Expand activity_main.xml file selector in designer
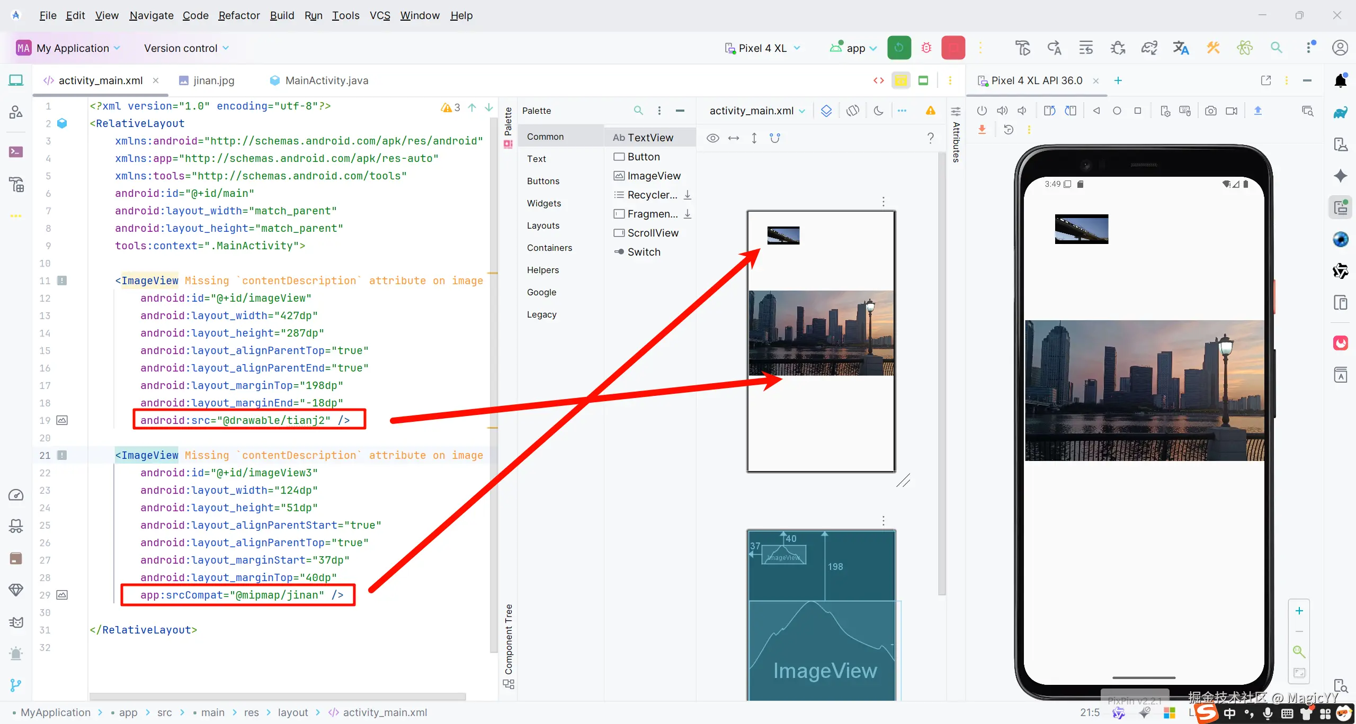 [757, 111]
